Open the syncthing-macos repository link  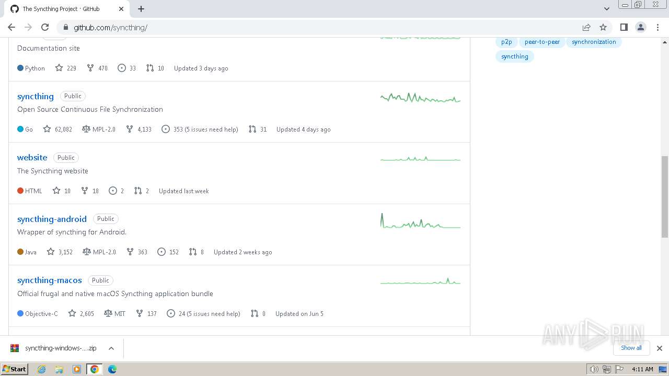tap(50, 280)
